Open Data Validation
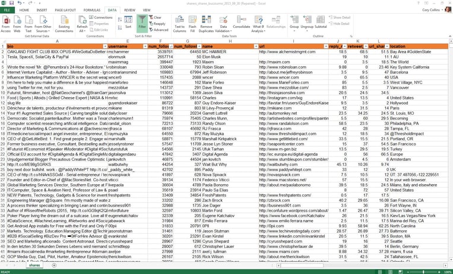453x274 pixels. 223,24
